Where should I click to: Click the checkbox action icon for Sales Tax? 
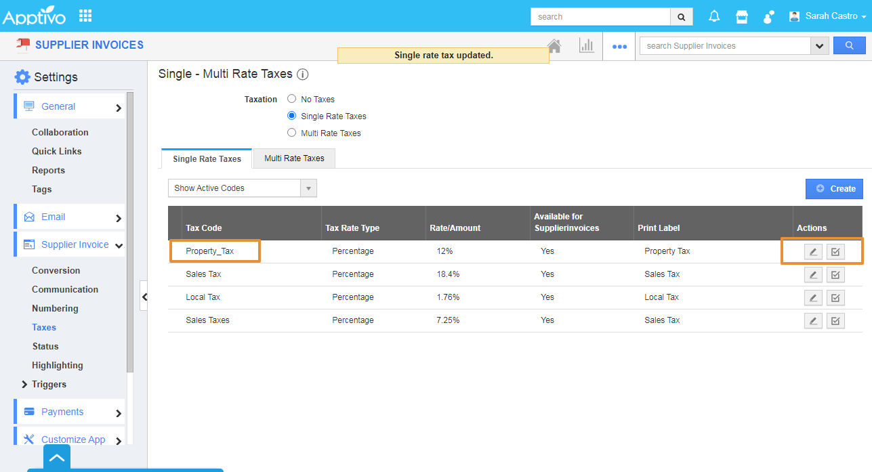(835, 275)
